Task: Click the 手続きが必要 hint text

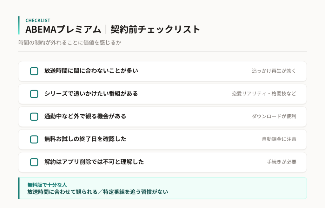Action: tap(282, 162)
